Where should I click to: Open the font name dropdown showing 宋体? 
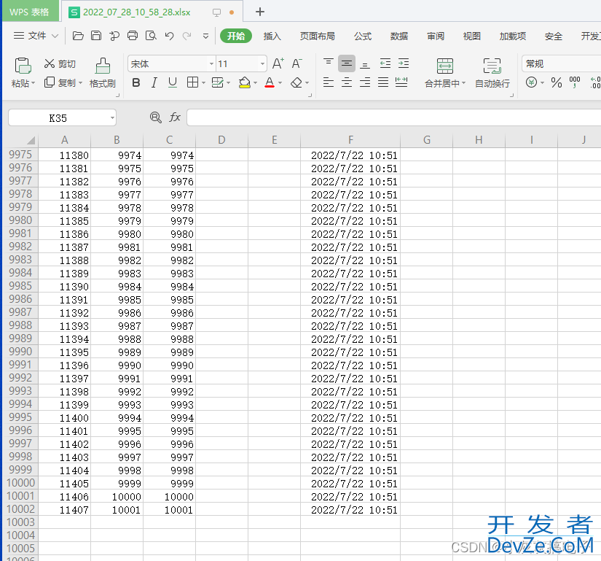(x=211, y=64)
